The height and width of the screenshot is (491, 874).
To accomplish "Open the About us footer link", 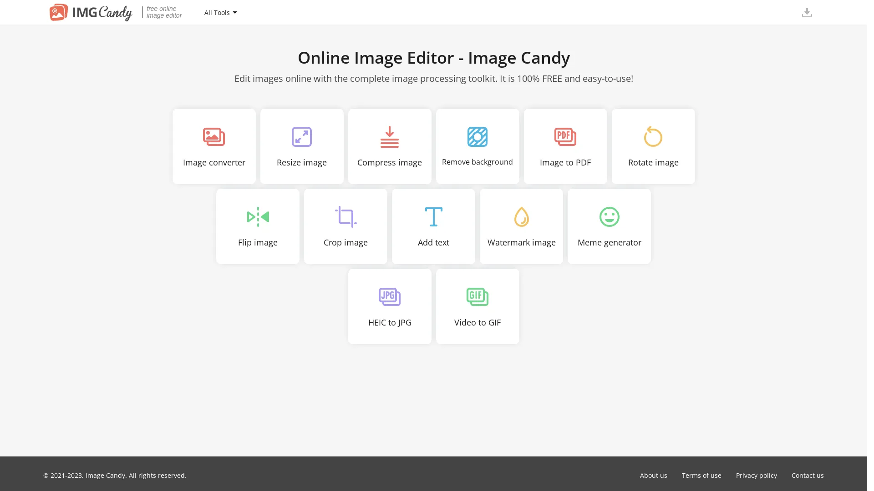I will click(x=653, y=476).
